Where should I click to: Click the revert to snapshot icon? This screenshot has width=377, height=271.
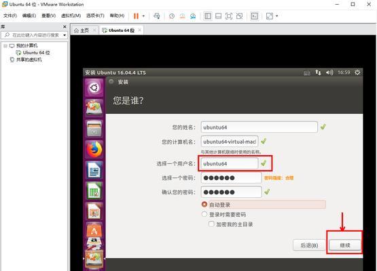click(x=183, y=16)
